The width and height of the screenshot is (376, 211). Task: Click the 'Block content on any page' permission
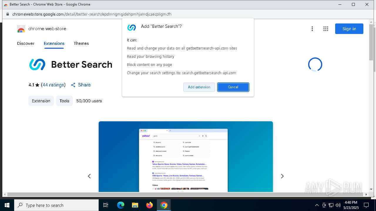pyautogui.click(x=150, y=65)
